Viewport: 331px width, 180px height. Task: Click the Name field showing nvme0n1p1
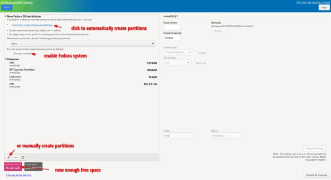pyautogui.click(x=226, y=136)
